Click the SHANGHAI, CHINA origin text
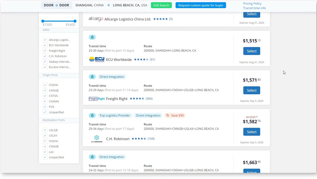Screen dimensions: 317x179 90,5
